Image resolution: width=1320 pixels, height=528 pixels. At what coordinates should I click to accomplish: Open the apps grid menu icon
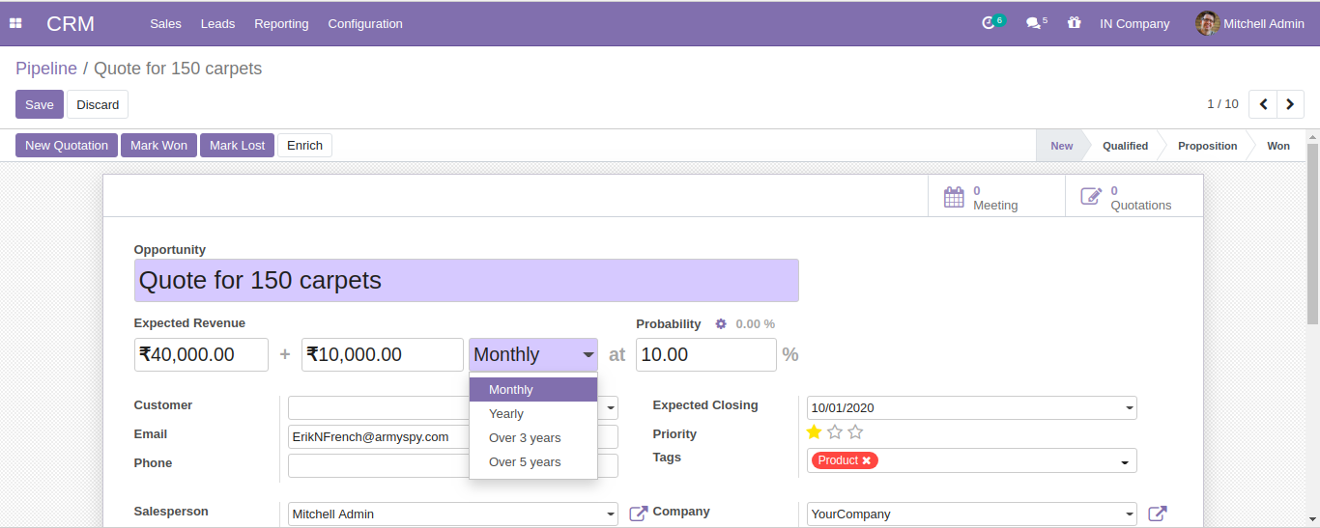point(15,23)
